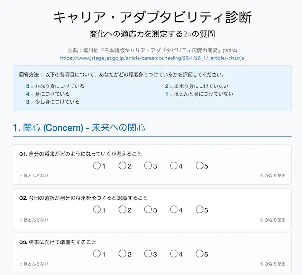Pick rating 4 for Q1
Viewport: 302px width, 275px height.
[x=174, y=165]
